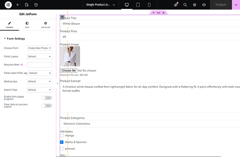Delete the section with handle X
This screenshot has width=240, height=157.
click(x=164, y=13)
